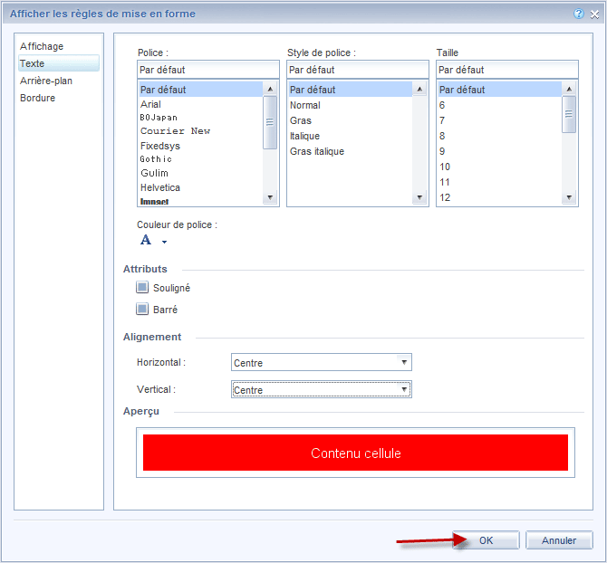The height and width of the screenshot is (563, 607).
Task: Select font size 9
Action: coord(499,151)
